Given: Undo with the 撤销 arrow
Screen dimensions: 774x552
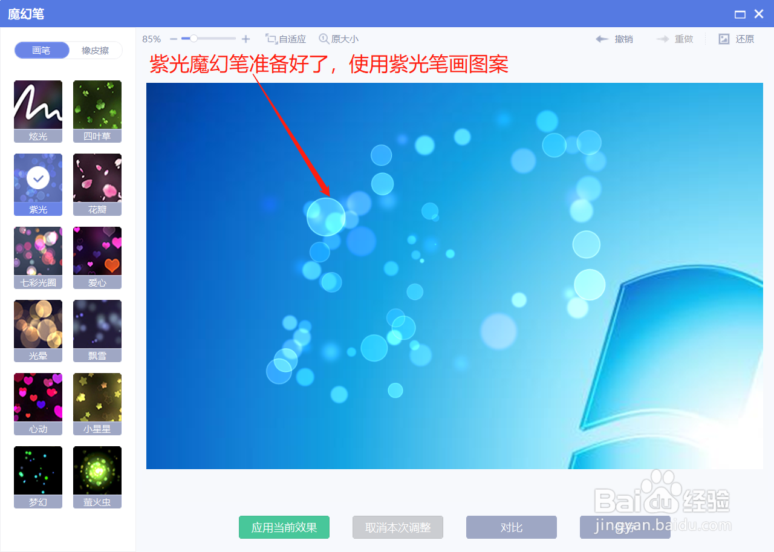Looking at the screenshot, I should pos(614,39).
